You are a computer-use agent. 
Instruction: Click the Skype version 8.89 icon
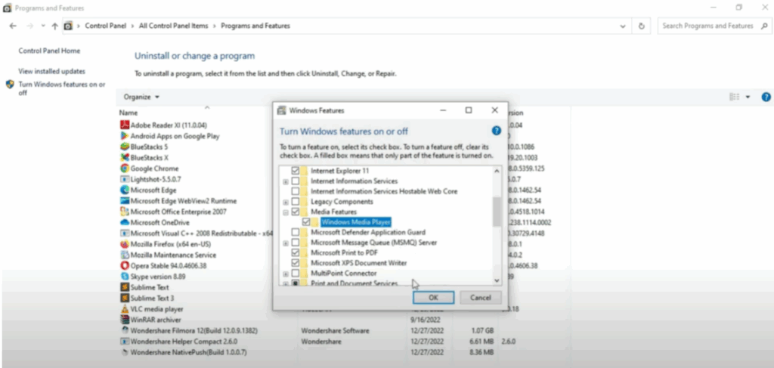click(125, 277)
